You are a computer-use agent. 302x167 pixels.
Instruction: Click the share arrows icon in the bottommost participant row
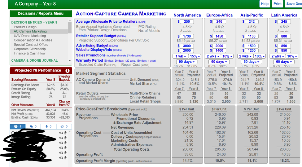coord(61,158)
